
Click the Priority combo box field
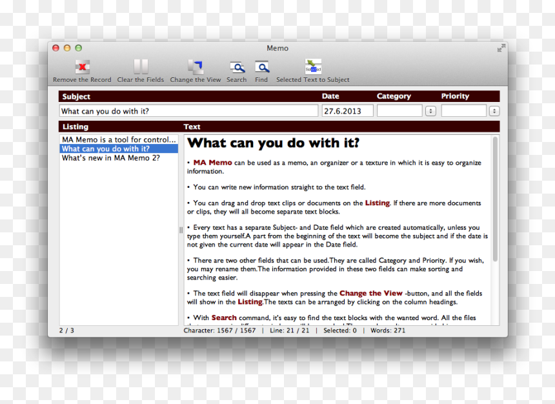pyautogui.click(x=463, y=111)
